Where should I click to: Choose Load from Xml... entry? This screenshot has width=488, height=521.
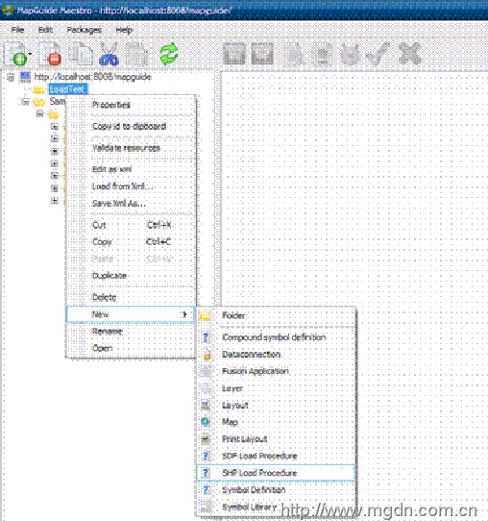[132, 186]
